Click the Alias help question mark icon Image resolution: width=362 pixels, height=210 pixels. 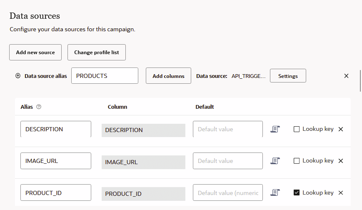pos(39,107)
